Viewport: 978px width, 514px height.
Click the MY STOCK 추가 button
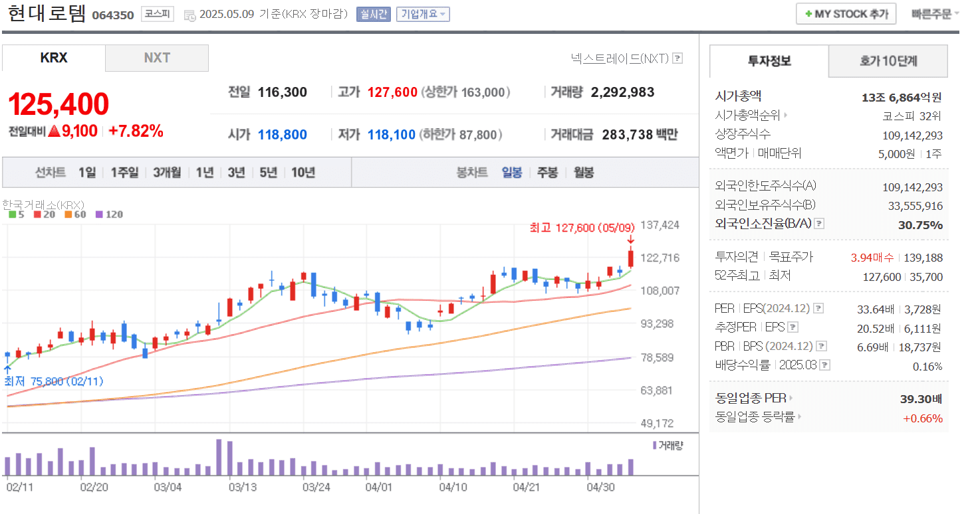pos(846,14)
